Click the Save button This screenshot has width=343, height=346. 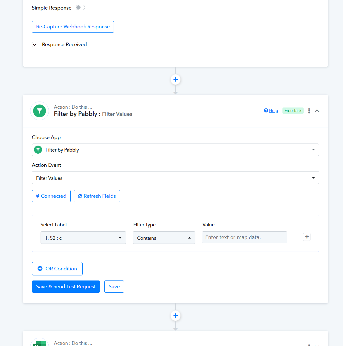[x=114, y=286]
